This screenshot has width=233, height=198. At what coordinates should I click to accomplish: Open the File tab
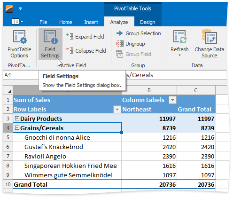tap(43, 22)
